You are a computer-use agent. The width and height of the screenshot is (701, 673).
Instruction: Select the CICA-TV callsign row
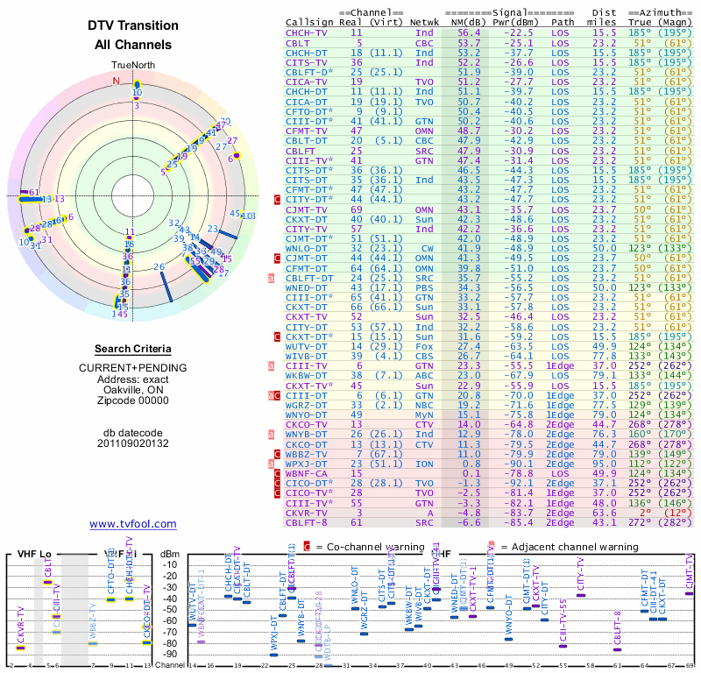(306, 81)
